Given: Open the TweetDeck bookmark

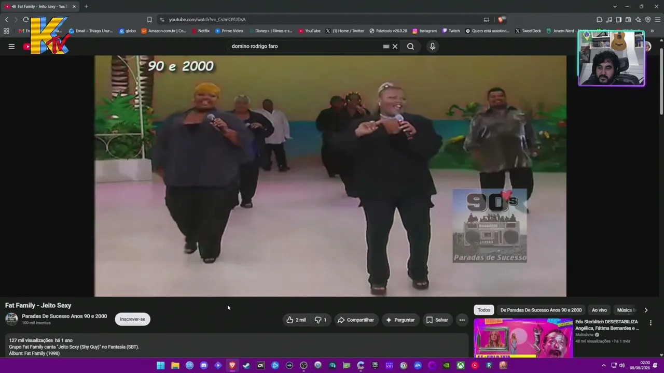Looking at the screenshot, I should pyautogui.click(x=528, y=31).
